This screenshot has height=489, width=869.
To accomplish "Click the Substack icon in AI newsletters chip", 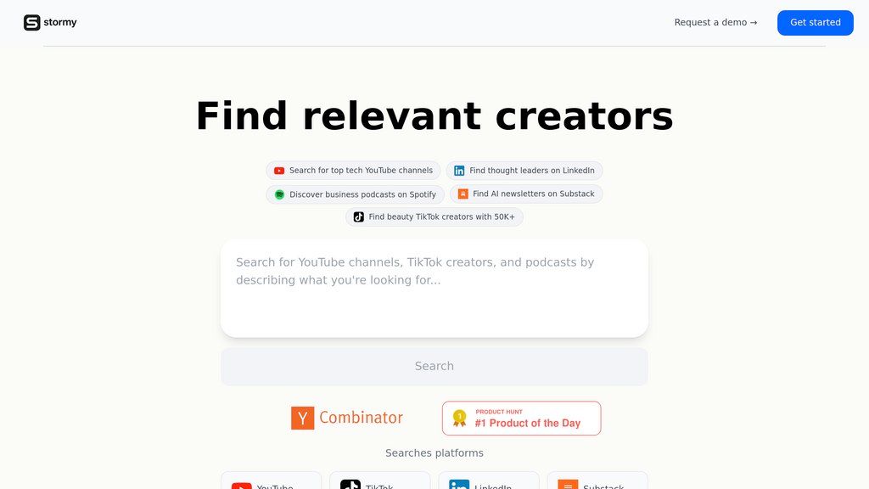I will (463, 194).
